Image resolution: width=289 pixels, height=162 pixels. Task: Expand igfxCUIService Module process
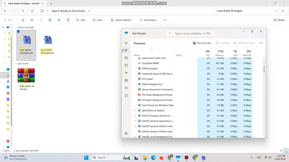point(135,110)
